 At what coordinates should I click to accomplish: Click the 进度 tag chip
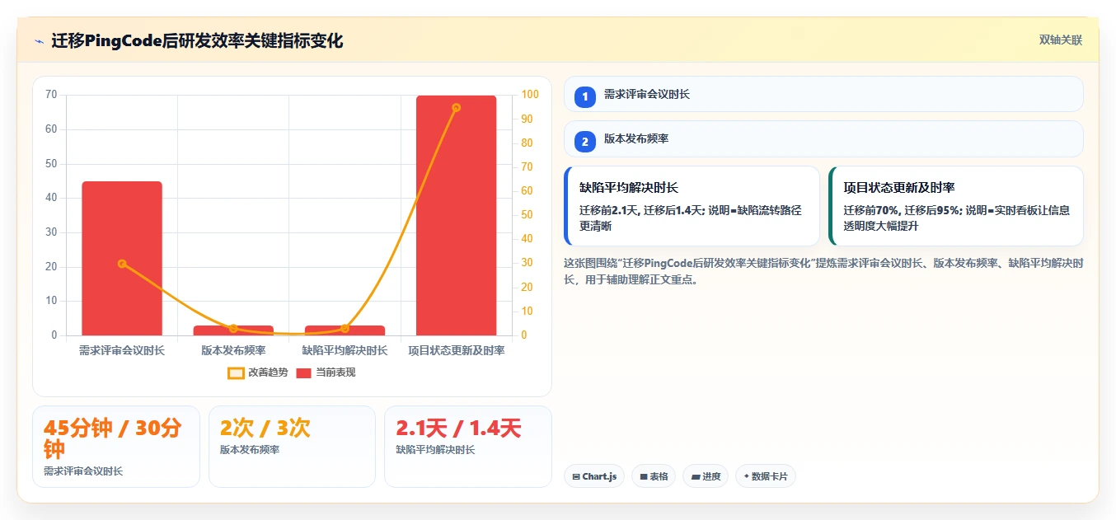(706, 476)
